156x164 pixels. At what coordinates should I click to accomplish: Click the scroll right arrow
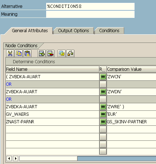pyautogui.click(x=16, y=158)
